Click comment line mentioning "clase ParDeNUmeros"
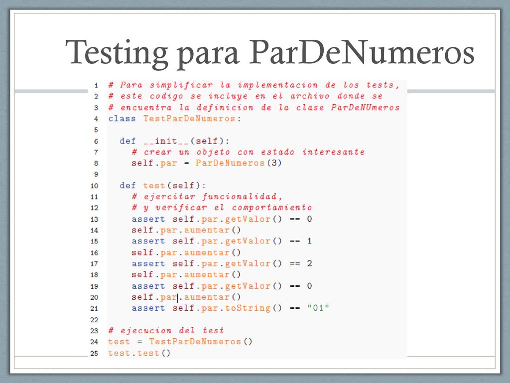 (254, 108)
